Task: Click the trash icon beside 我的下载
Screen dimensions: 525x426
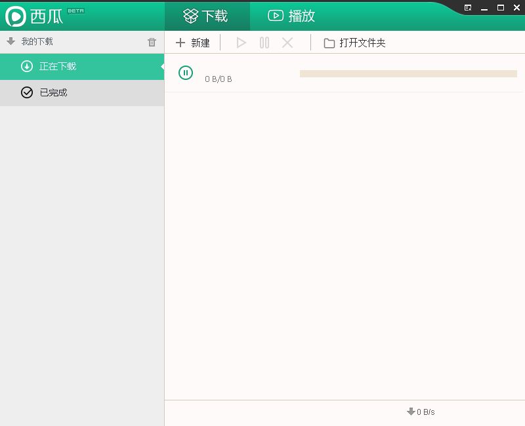Action: point(152,41)
